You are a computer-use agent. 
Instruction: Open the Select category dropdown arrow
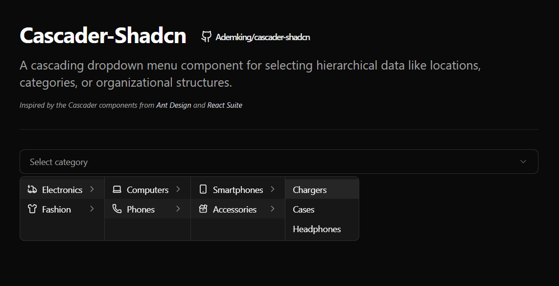[523, 162]
